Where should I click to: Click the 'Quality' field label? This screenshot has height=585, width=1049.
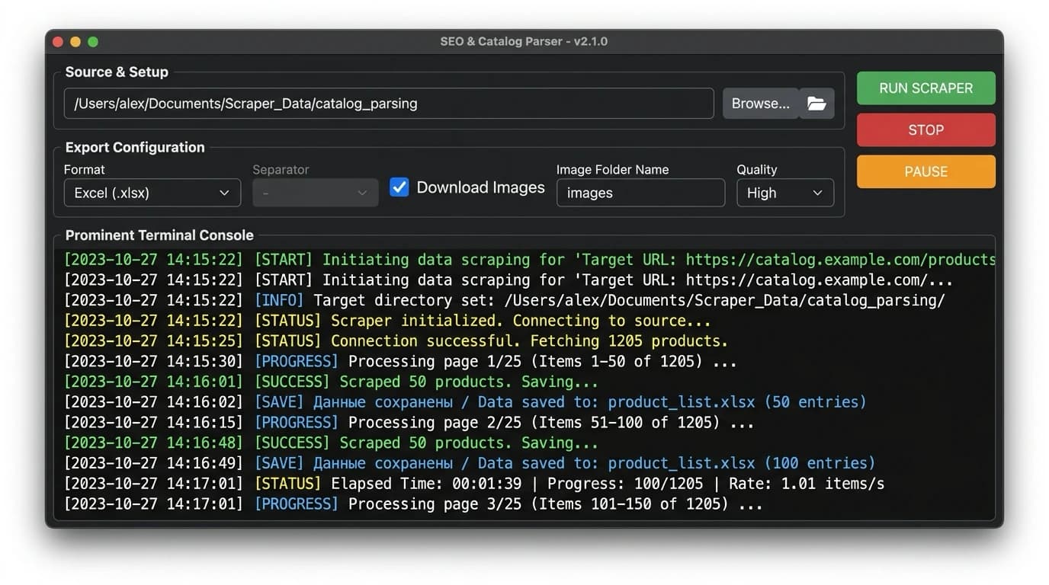pyautogui.click(x=756, y=170)
